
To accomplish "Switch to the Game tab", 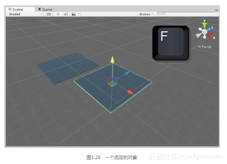I will click(x=45, y=10).
